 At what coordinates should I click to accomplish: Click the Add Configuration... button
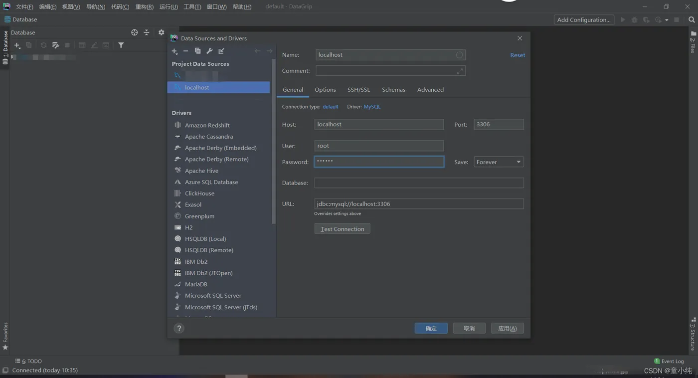(x=584, y=20)
